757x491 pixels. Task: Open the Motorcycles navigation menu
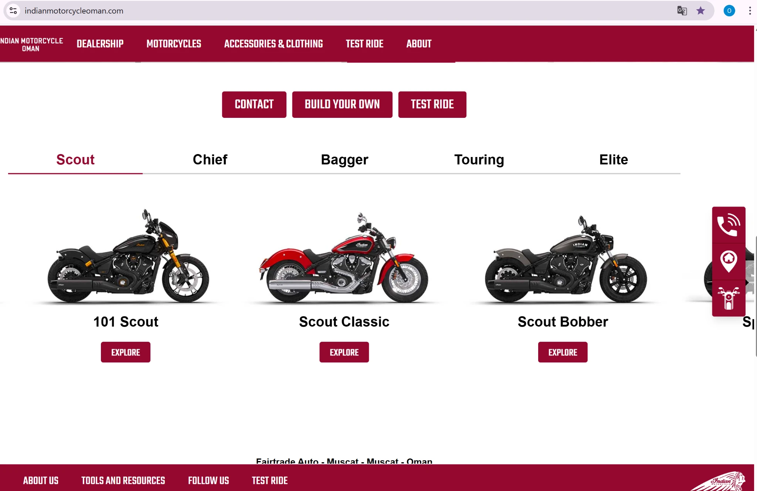click(174, 44)
